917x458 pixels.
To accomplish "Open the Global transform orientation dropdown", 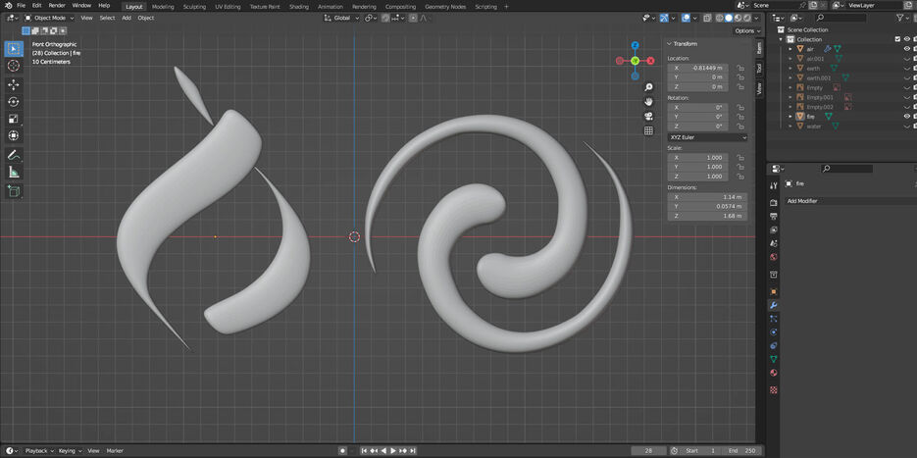I will click(x=341, y=18).
